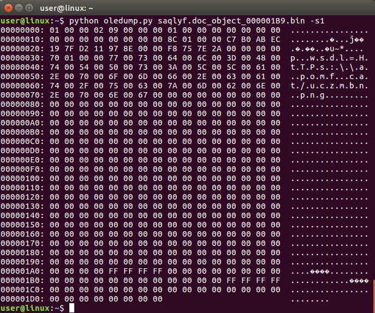Screen dimensions: 375x313
Task: Click the offset 00000030:
Action: (22, 58)
